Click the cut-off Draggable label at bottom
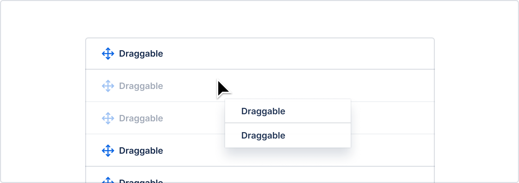519x183 pixels. click(141, 181)
